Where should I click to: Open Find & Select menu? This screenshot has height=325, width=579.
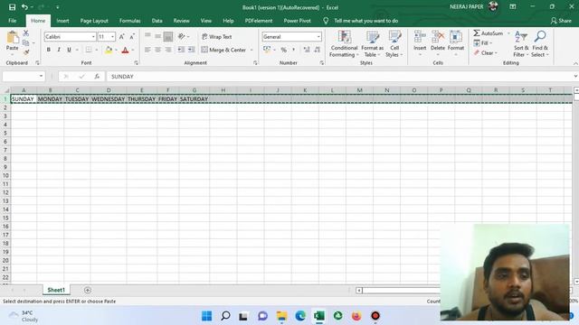540,44
